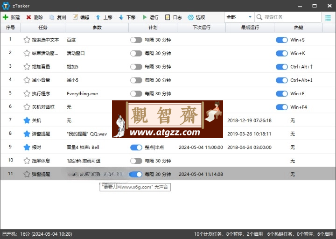Click the 百度 parameter cell

(71, 40)
